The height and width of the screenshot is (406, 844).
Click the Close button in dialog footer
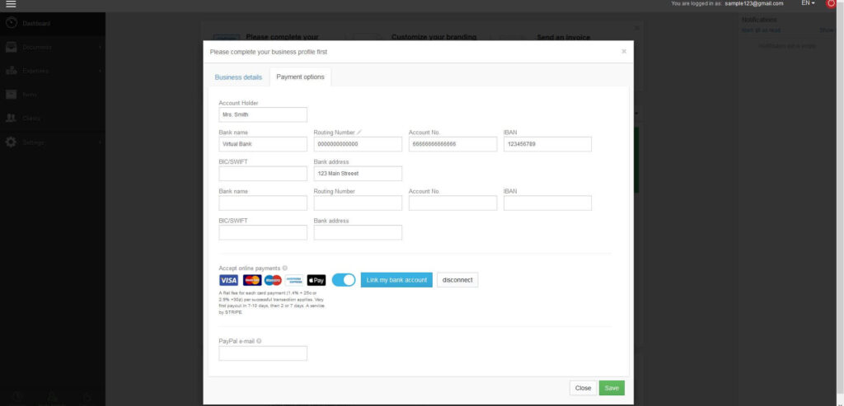pyautogui.click(x=583, y=388)
